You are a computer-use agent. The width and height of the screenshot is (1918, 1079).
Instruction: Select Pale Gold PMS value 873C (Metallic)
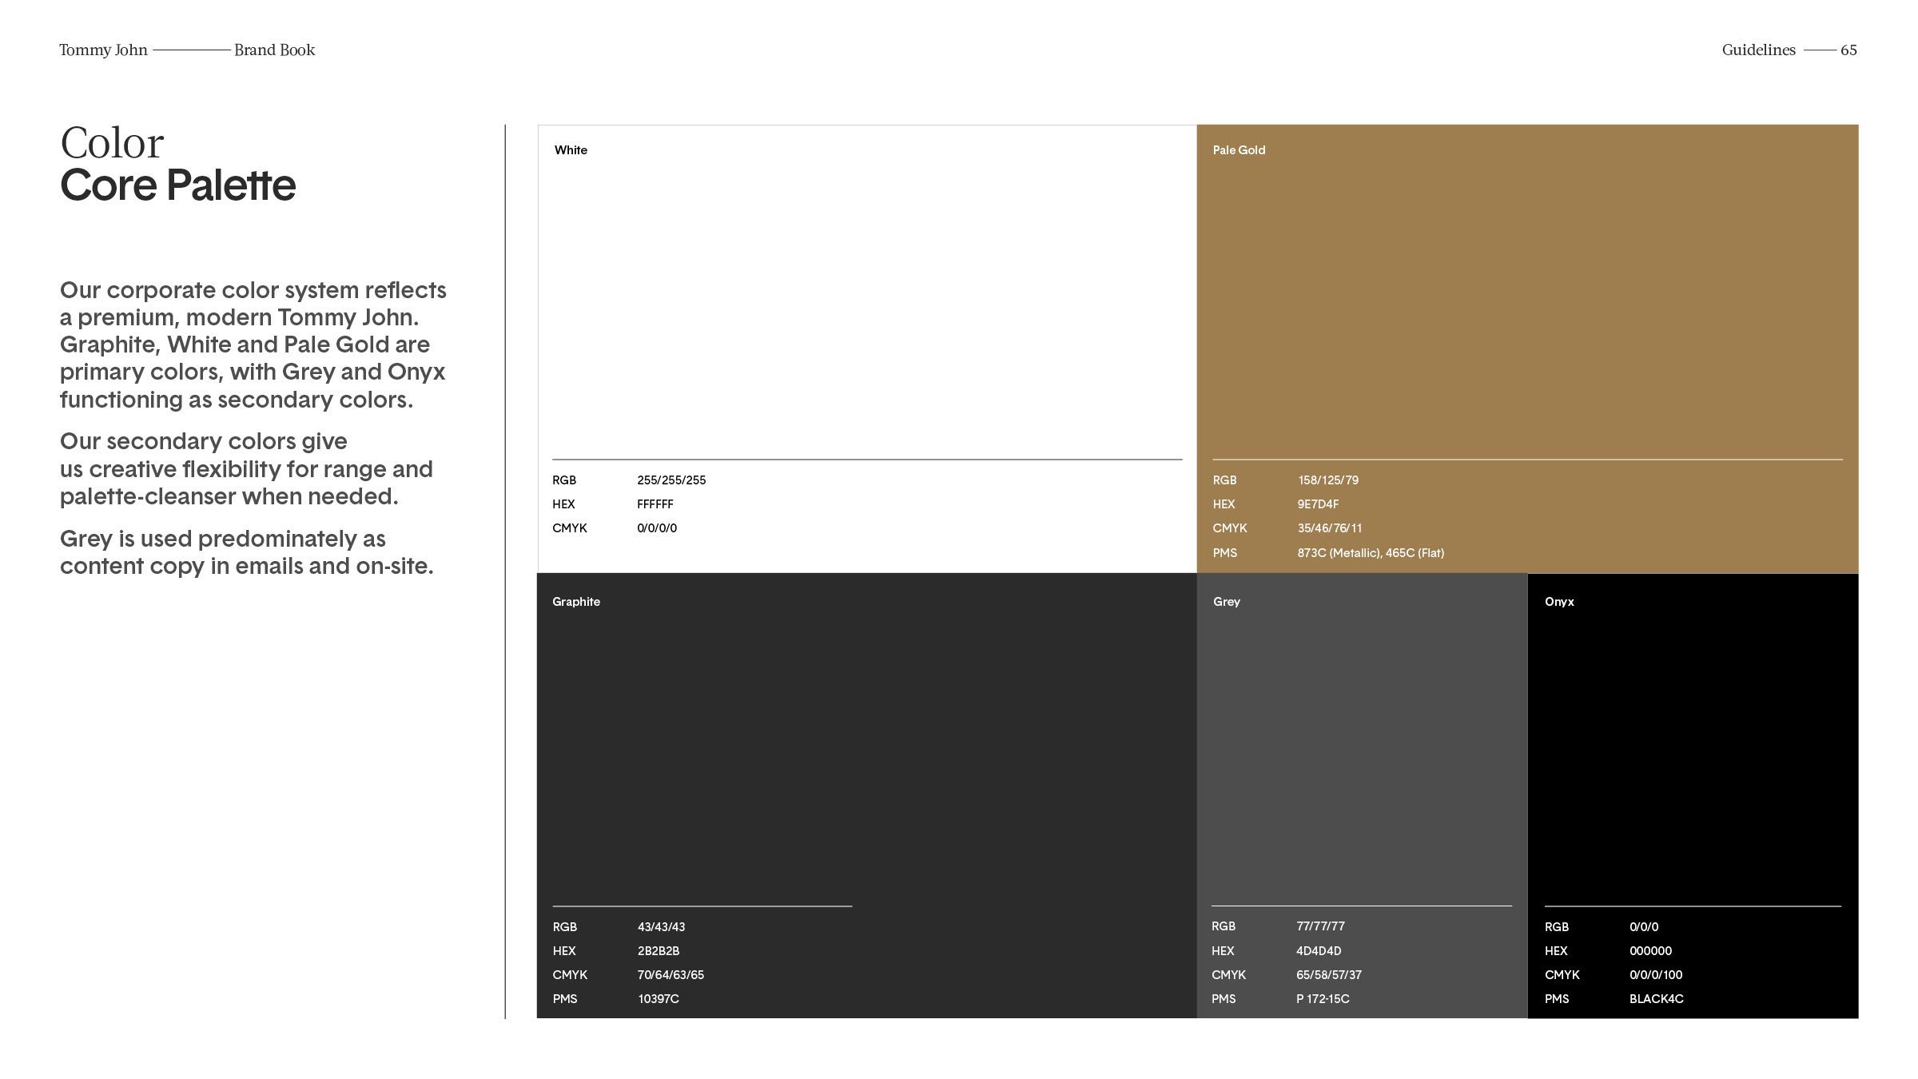(x=1339, y=553)
